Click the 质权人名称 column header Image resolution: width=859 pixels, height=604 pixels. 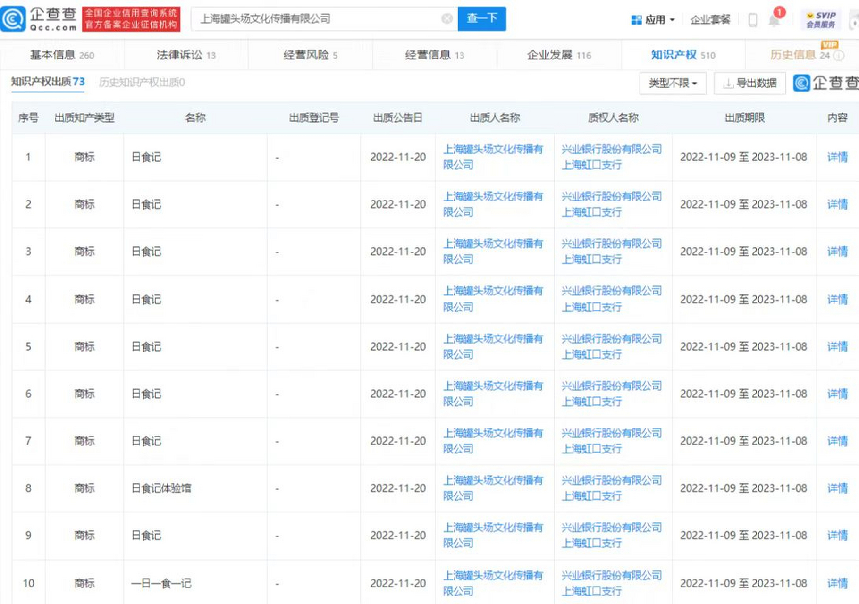coord(613,117)
